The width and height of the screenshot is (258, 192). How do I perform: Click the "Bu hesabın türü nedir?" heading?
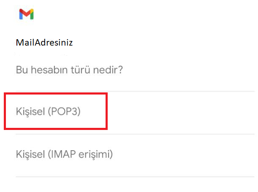[69, 69]
